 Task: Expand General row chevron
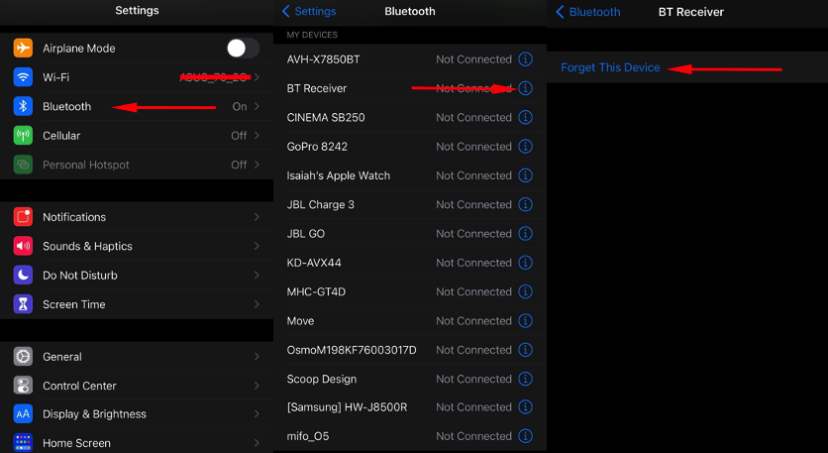(257, 356)
